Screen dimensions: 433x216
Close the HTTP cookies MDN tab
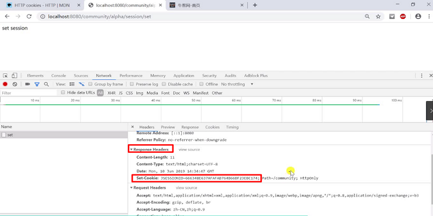pyautogui.click(x=78, y=5)
